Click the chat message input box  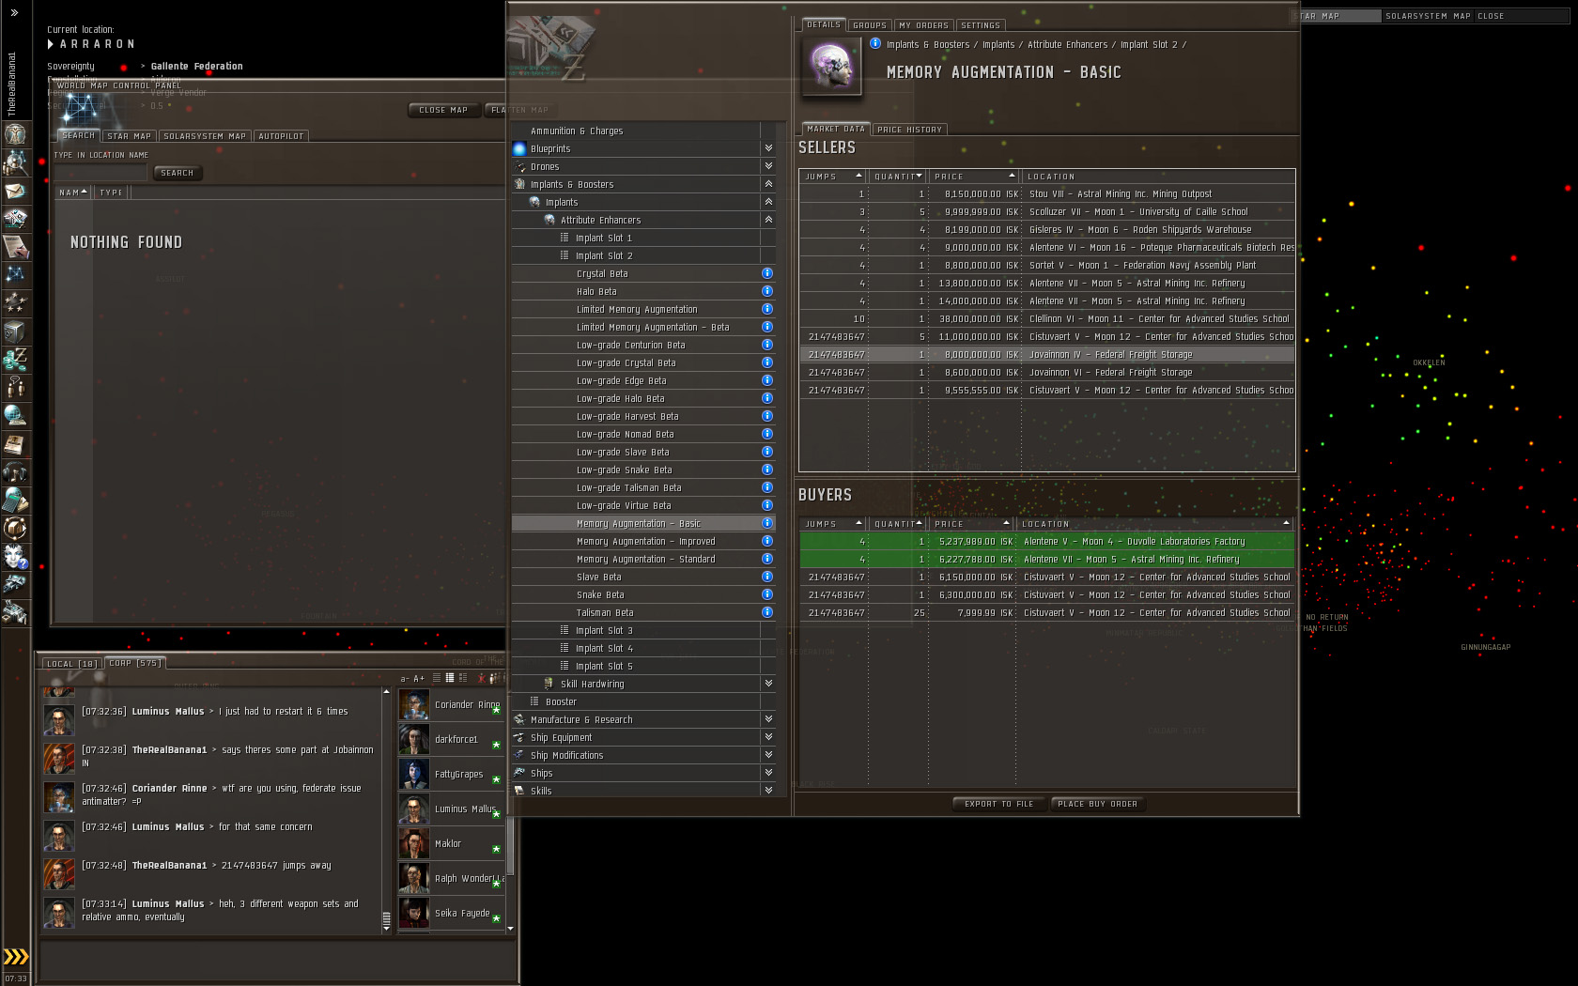(x=277, y=961)
